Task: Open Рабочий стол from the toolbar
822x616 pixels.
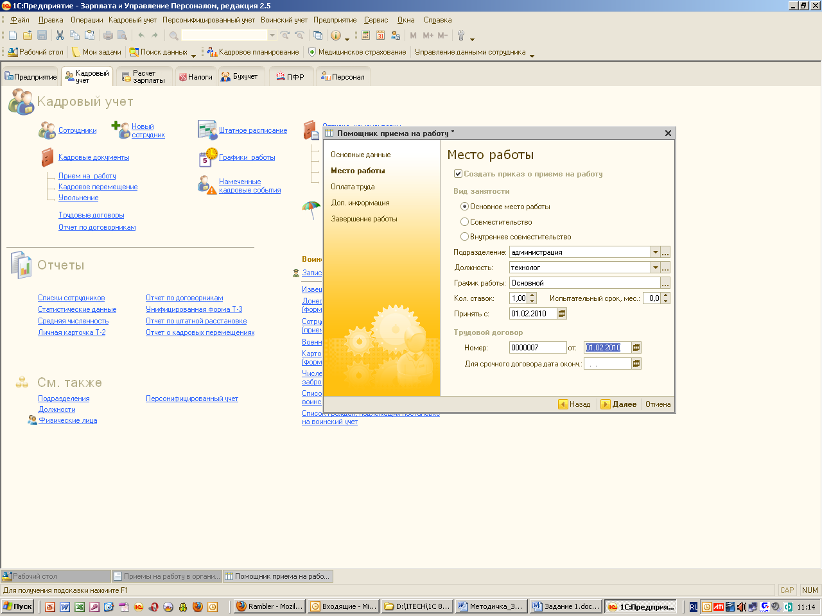Action: coord(36,52)
